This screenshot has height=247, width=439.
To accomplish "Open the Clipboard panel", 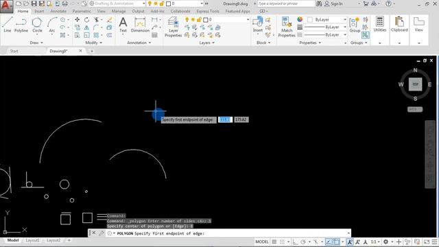I will pyautogui.click(x=399, y=24).
